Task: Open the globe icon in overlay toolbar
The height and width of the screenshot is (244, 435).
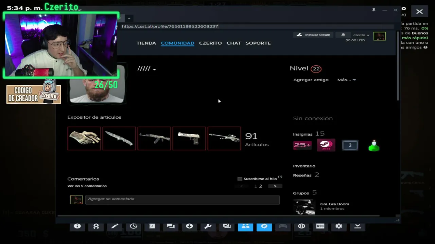Action: (x=301, y=226)
